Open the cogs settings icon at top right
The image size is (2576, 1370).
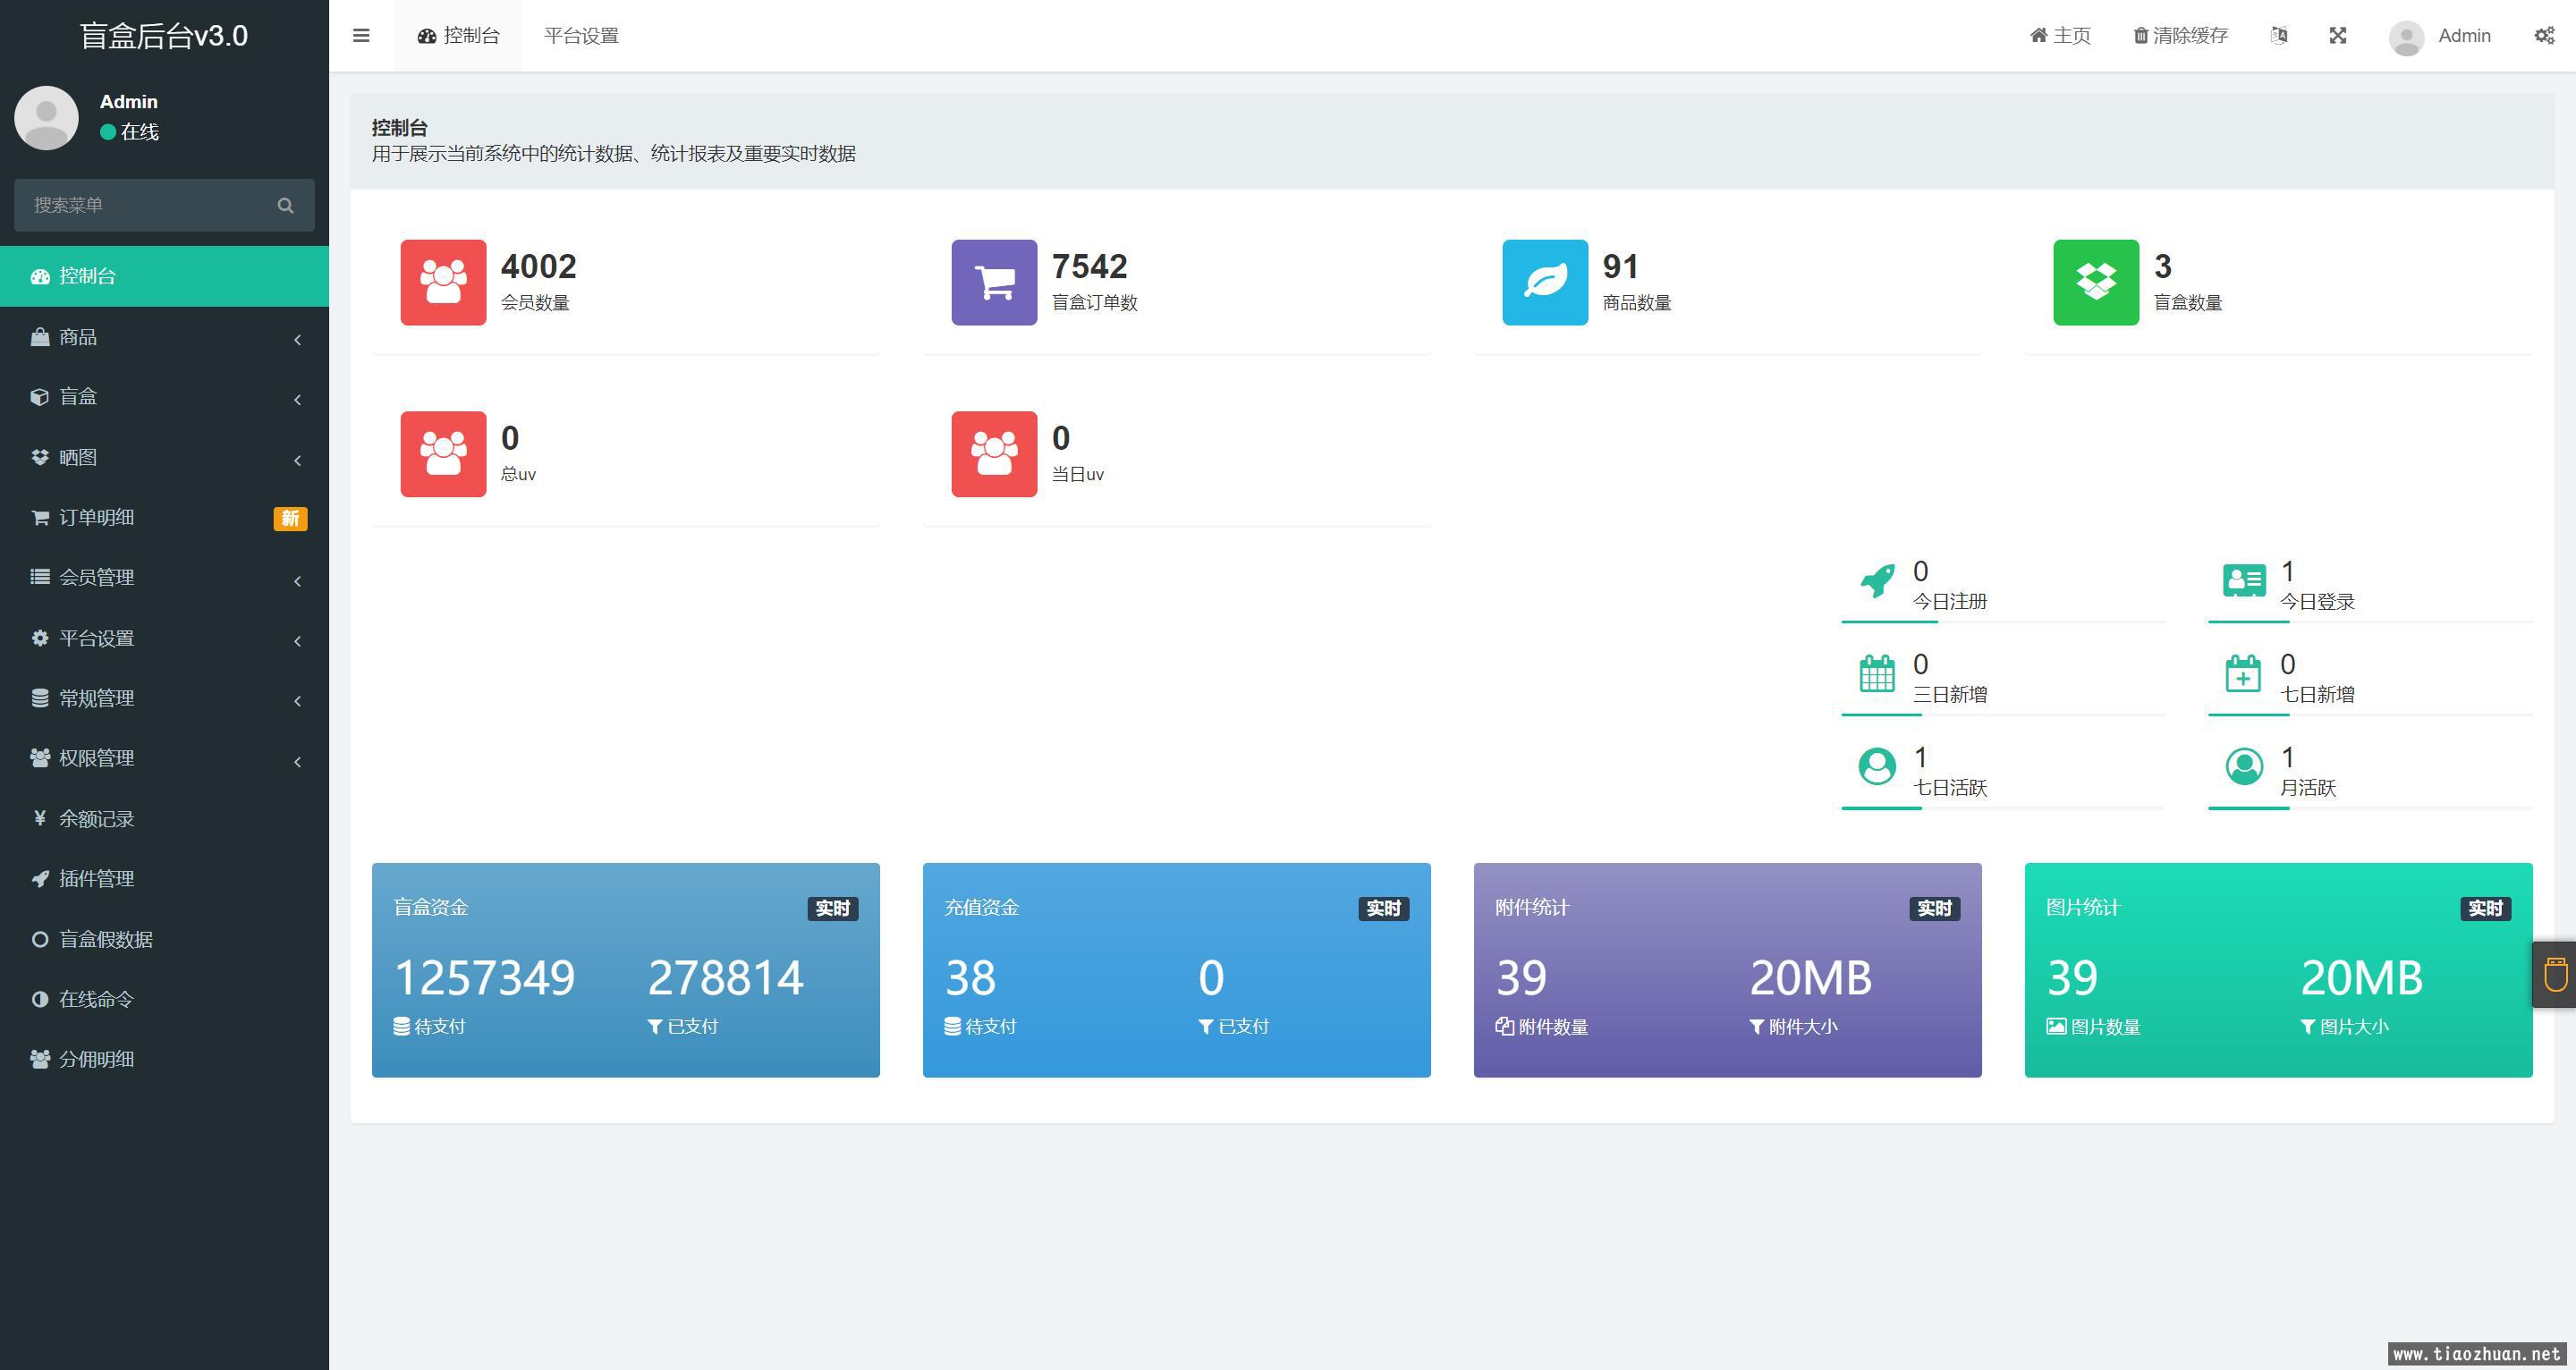point(2545,36)
